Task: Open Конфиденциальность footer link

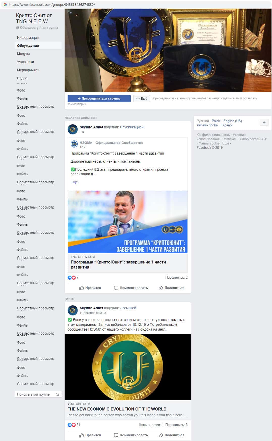Action: (213, 135)
